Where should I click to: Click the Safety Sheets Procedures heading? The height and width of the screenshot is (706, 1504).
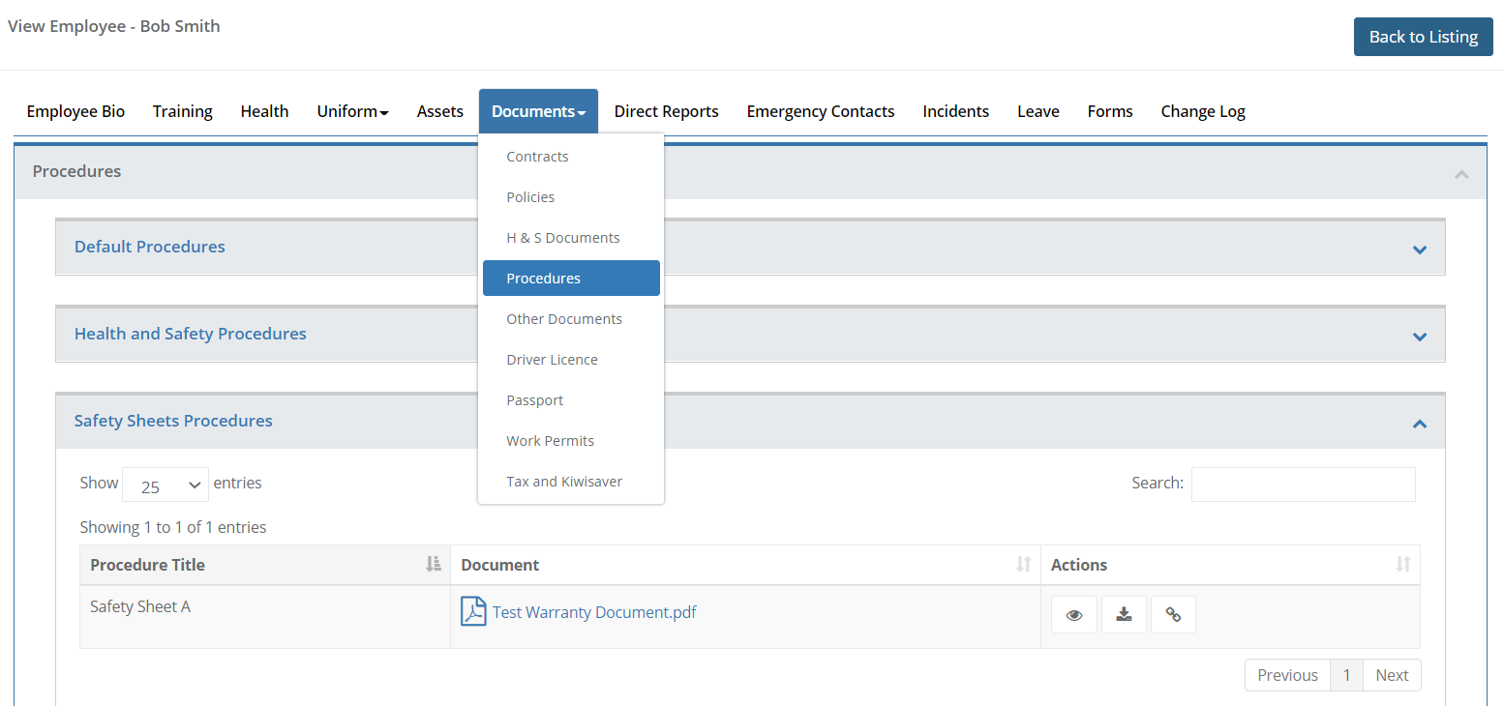pos(173,421)
